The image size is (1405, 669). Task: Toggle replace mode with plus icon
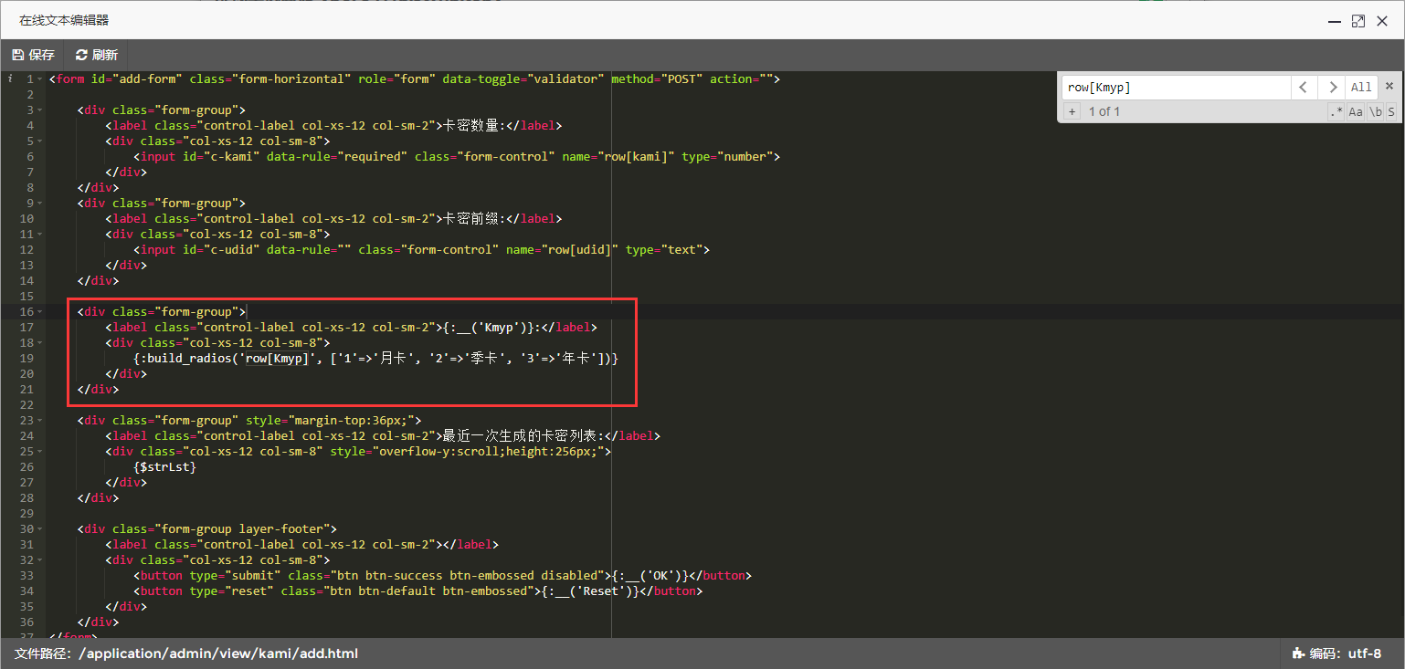(1072, 111)
